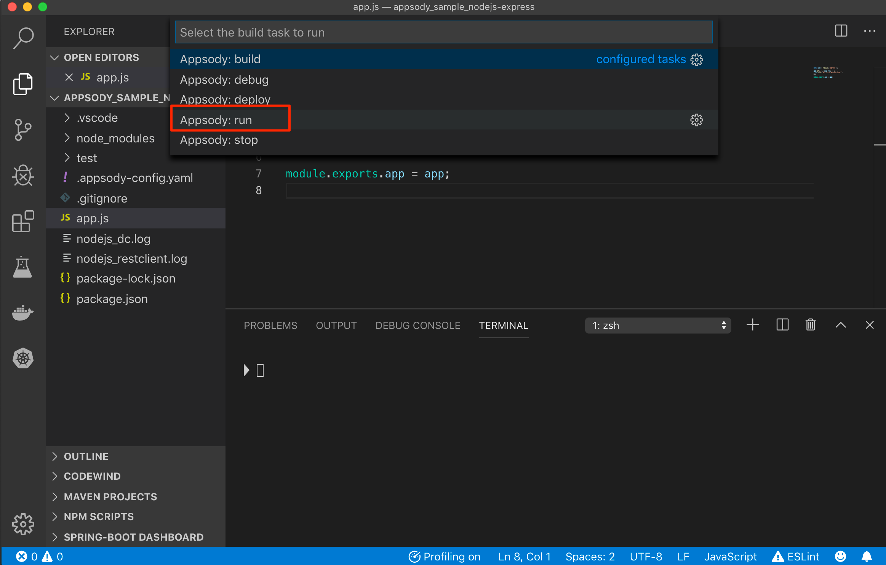Open package.json file
Image resolution: width=886 pixels, height=565 pixels.
pyautogui.click(x=136, y=299)
